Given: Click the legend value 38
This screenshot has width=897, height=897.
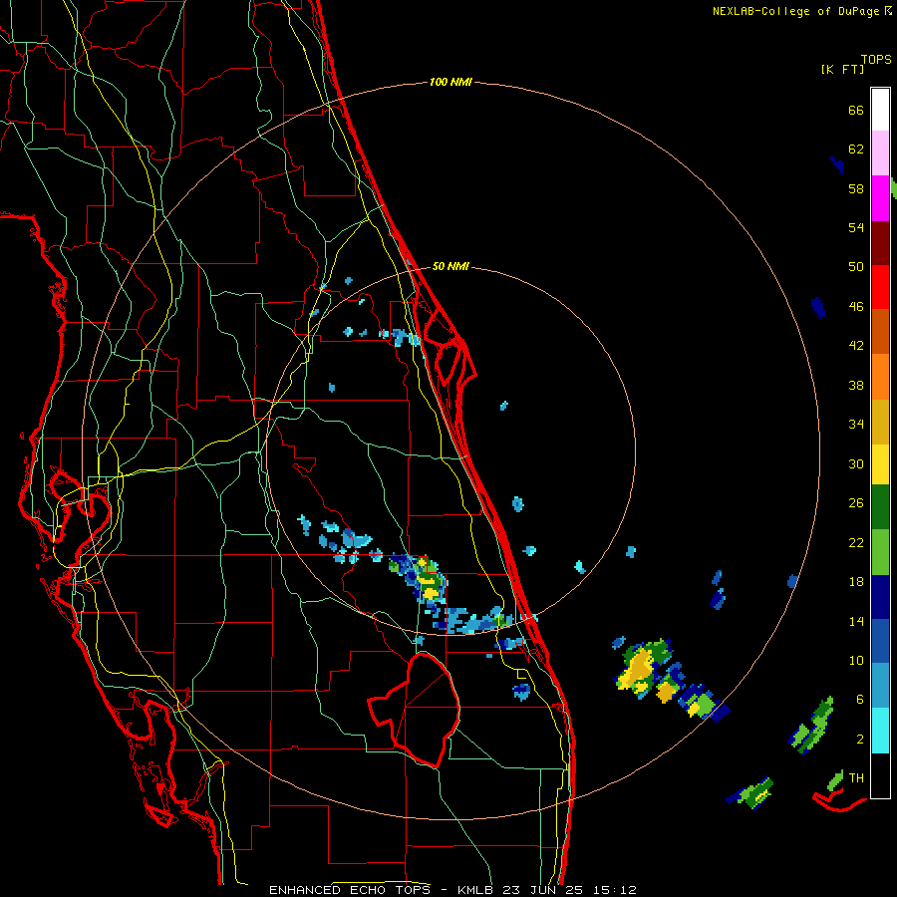Looking at the screenshot, I should (856, 385).
